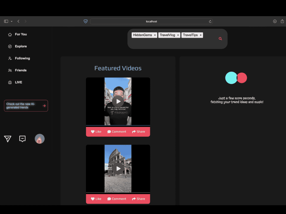Click the privacy shield icon
The height and width of the screenshot is (214, 286).
tap(86, 21)
